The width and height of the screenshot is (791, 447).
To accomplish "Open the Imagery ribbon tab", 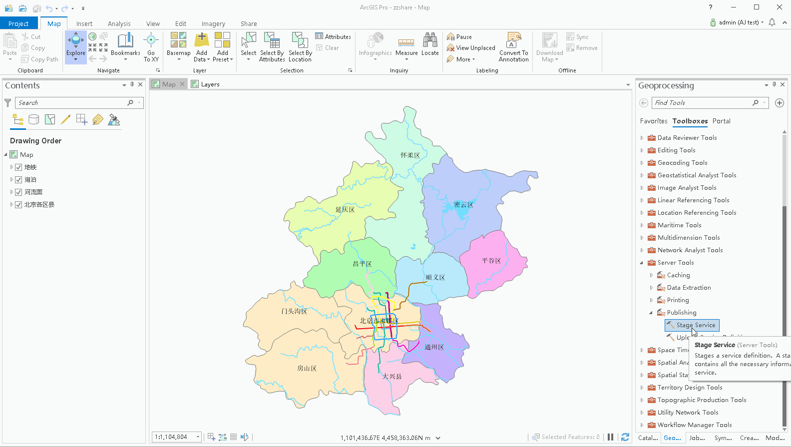I will tap(213, 23).
